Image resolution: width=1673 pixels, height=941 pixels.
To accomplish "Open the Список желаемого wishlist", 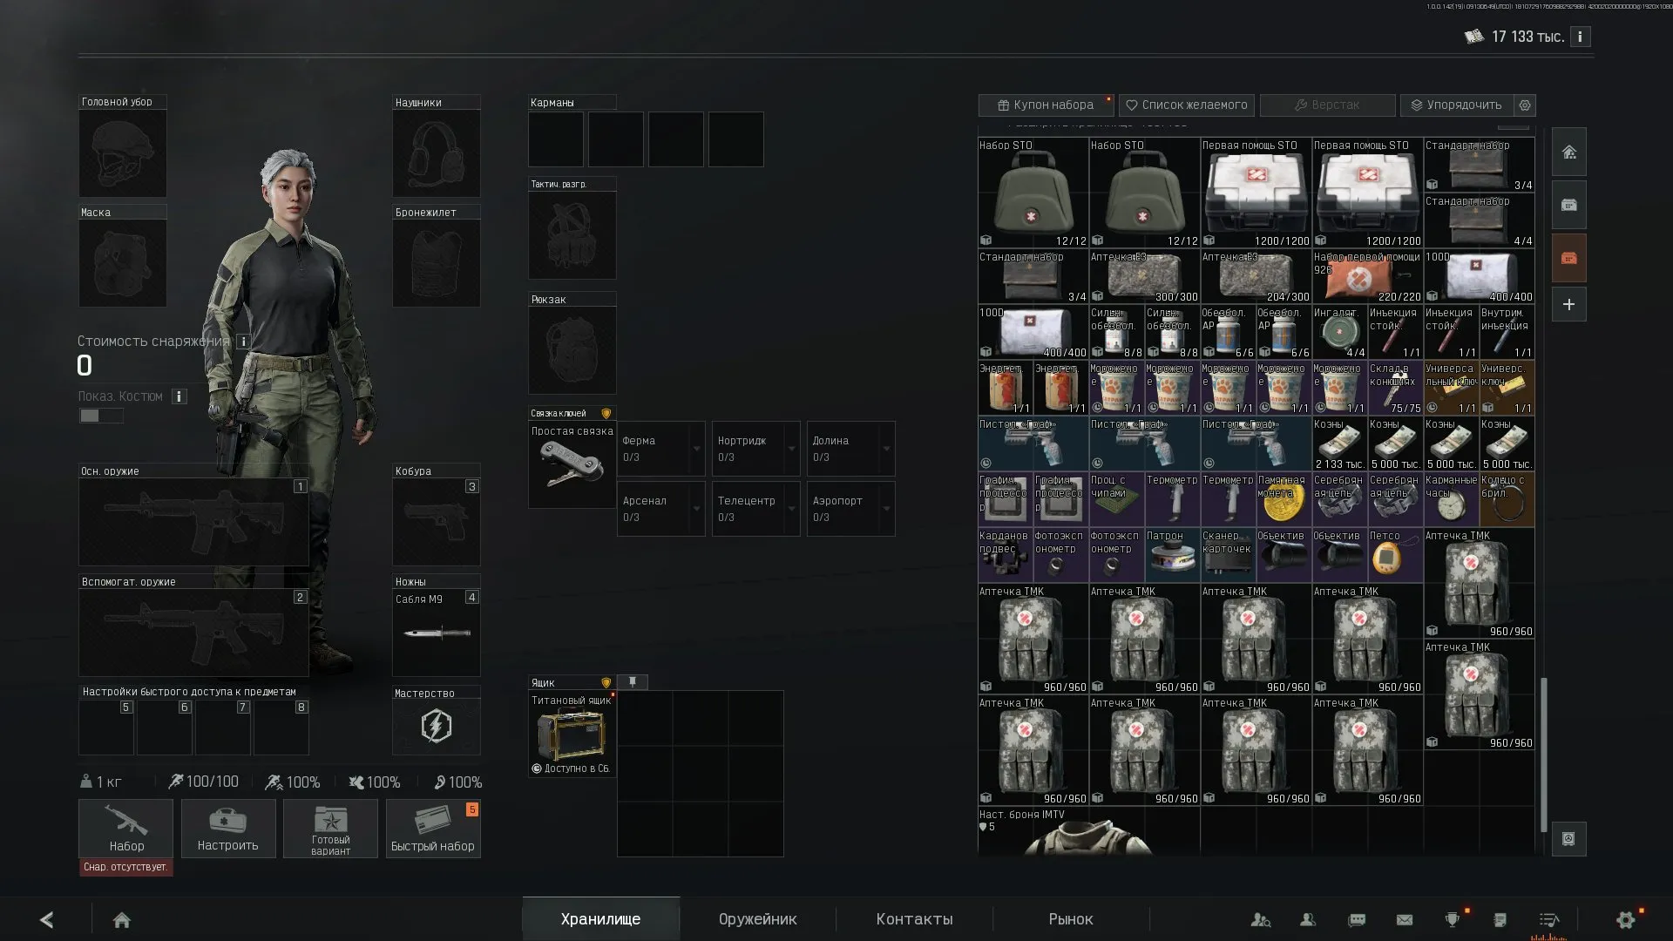I will click(x=1187, y=105).
